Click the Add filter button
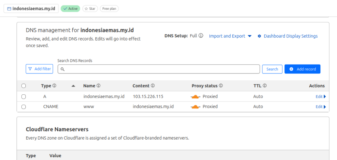Viewport: 337px width, 160px height. click(40, 69)
